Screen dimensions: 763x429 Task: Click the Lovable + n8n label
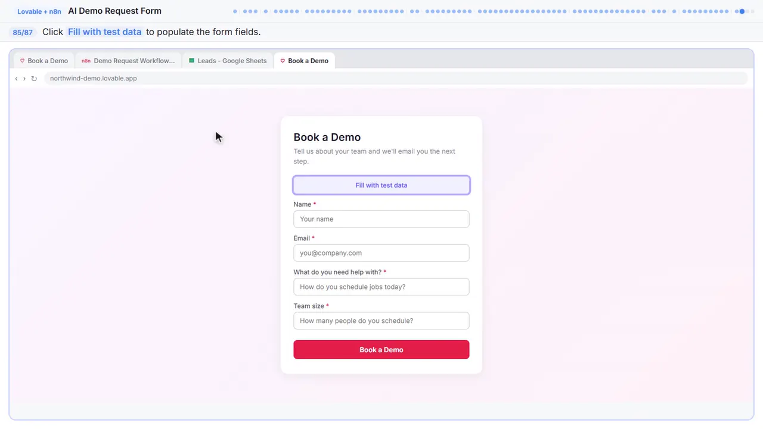click(39, 11)
